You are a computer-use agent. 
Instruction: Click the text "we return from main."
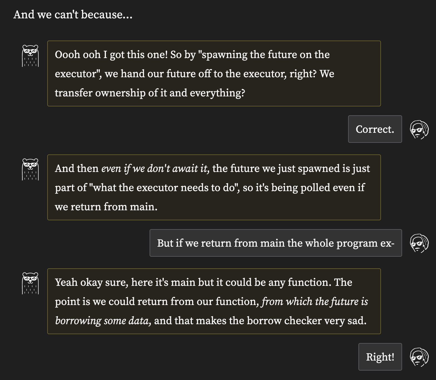point(106,207)
